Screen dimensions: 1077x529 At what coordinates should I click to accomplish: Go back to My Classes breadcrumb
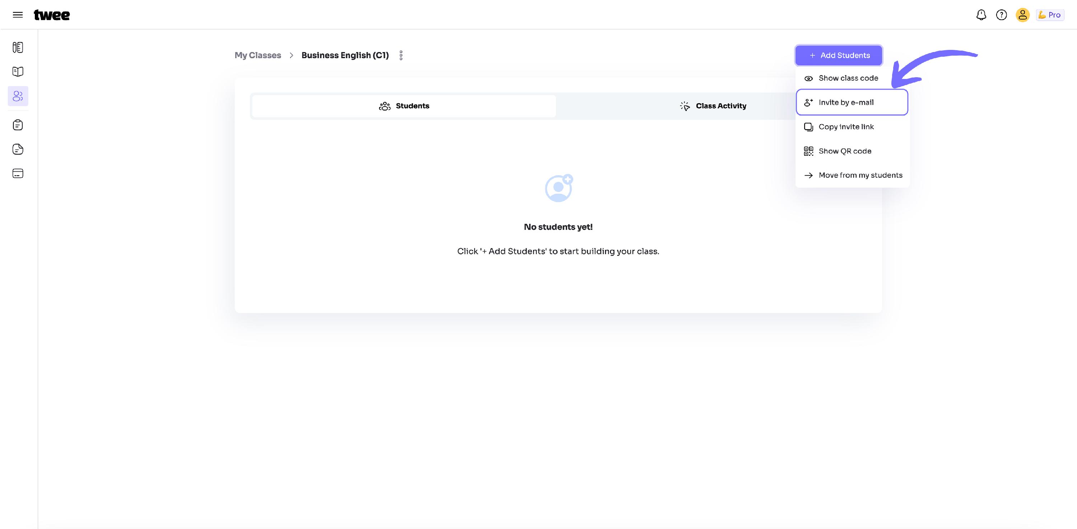point(257,55)
